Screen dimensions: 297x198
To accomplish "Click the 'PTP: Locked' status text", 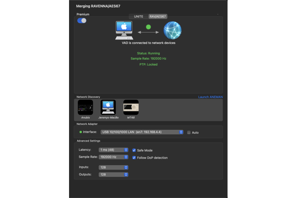I will (148, 64).
